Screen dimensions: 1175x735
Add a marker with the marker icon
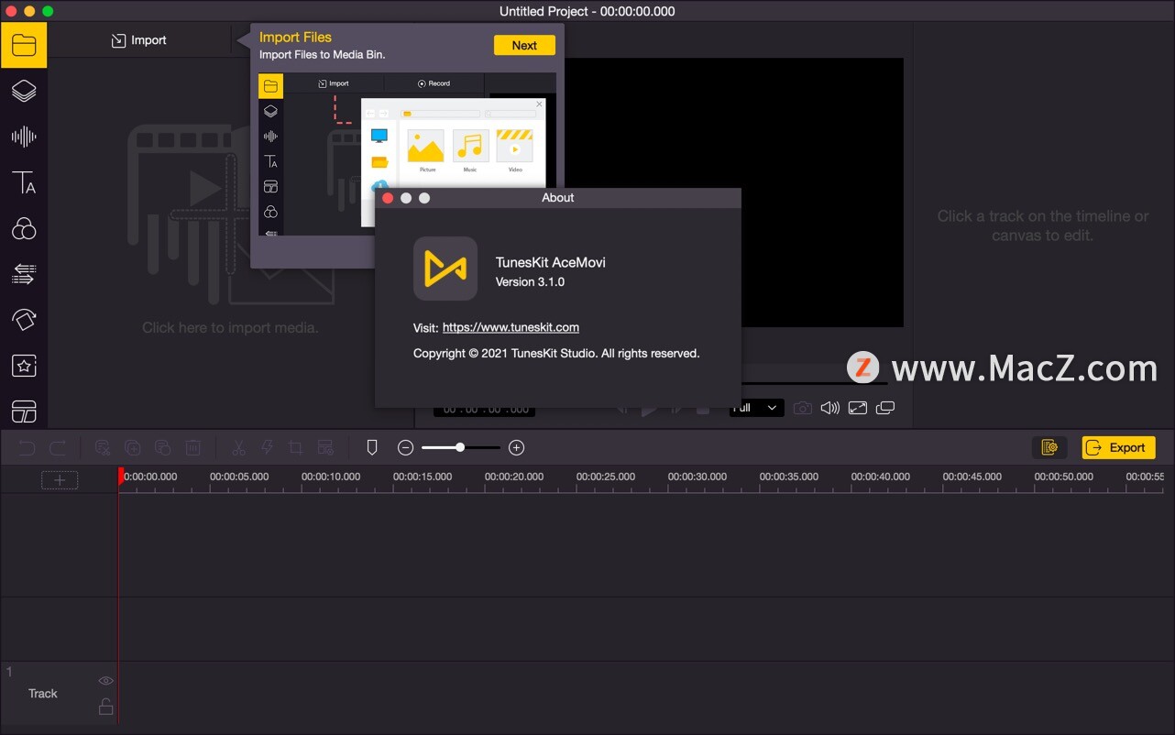pyautogui.click(x=372, y=447)
